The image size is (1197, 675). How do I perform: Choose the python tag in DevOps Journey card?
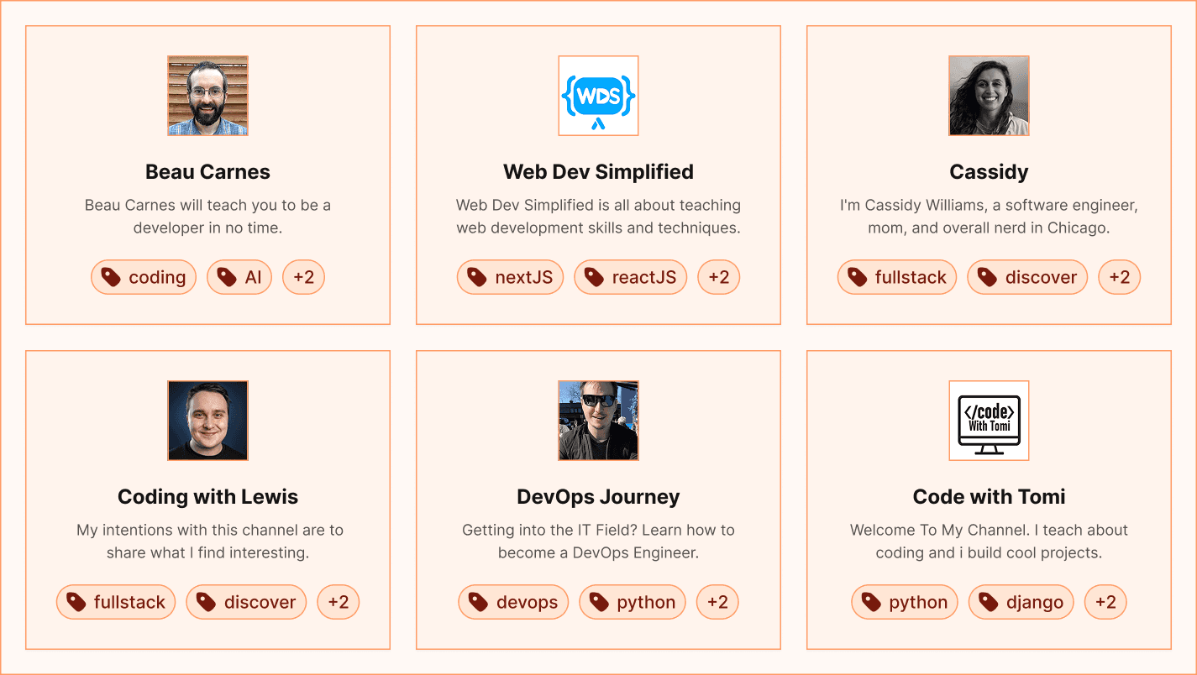tap(633, 602)
